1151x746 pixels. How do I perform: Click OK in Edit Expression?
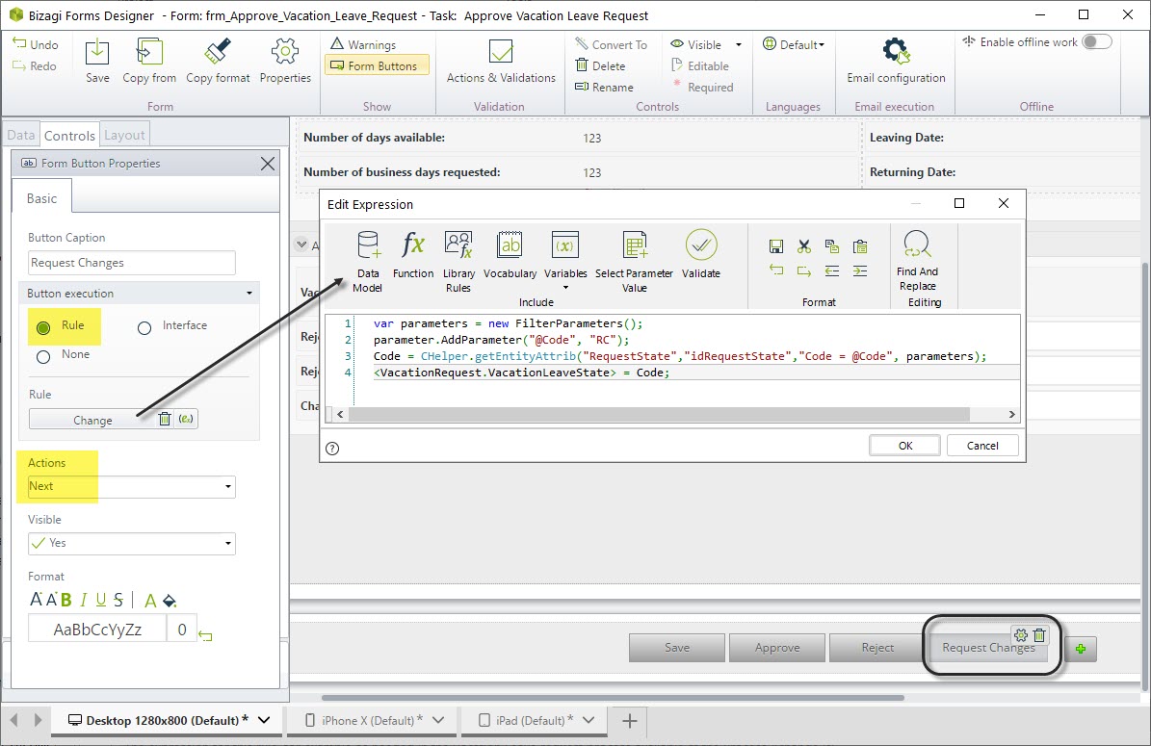(x=905, y=446)
